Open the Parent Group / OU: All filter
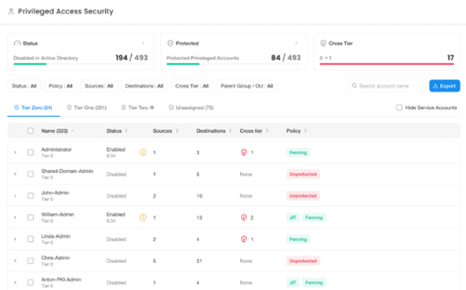466x290 pixels. [247, 86]
